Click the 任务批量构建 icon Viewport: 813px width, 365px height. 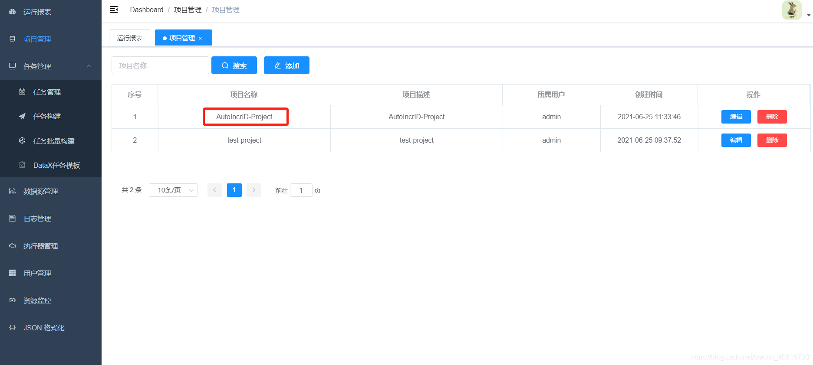(x=22, y=140)
